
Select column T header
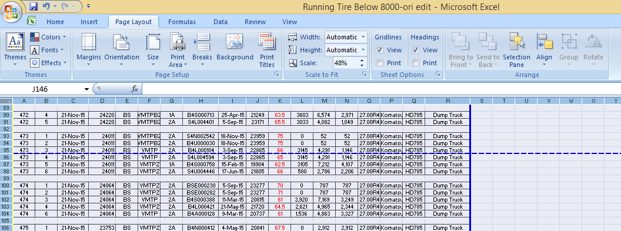[x=504, y=101]
